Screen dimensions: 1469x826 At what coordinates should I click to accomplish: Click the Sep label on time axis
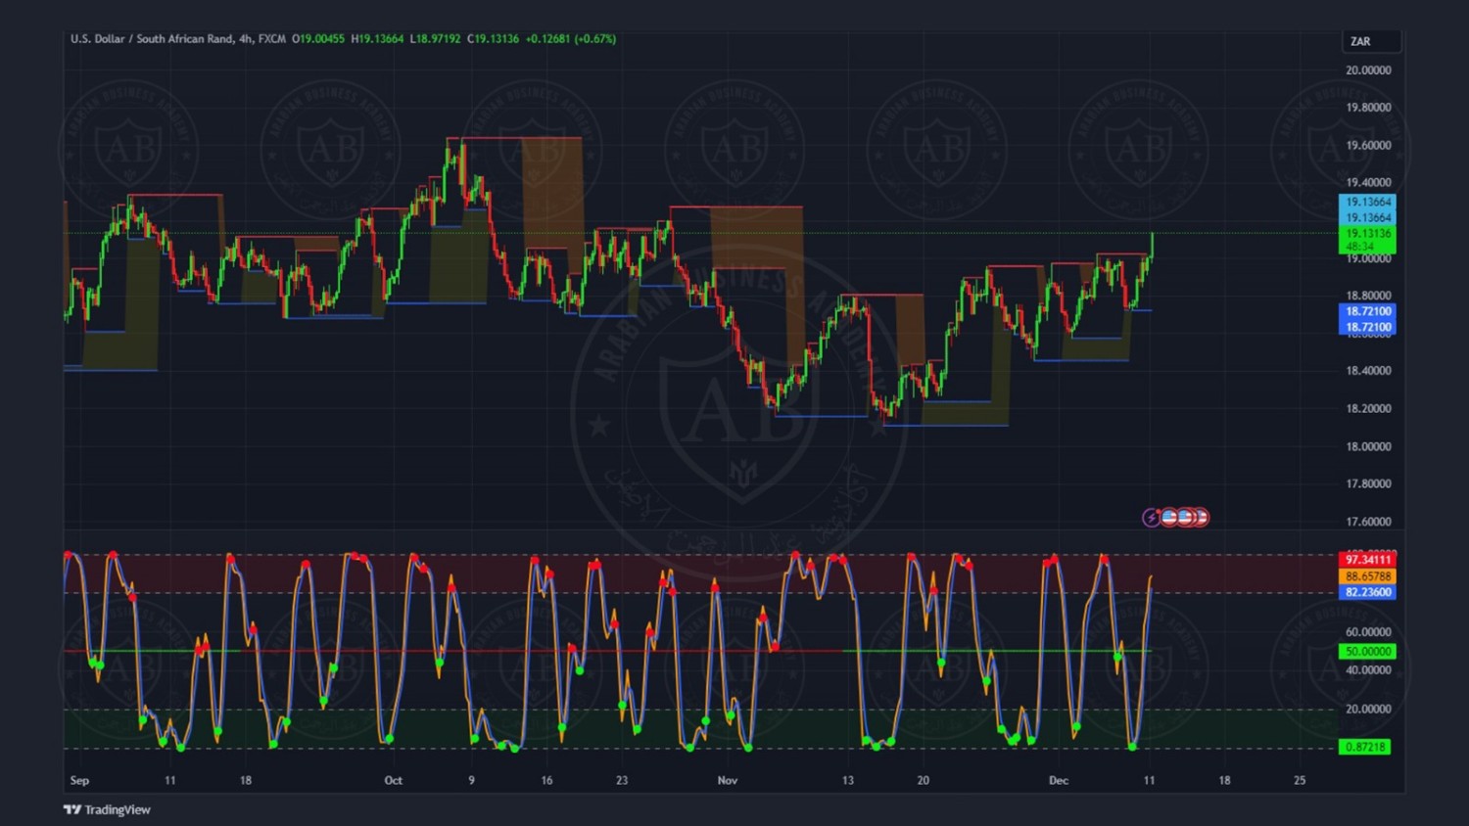point(79,780)
